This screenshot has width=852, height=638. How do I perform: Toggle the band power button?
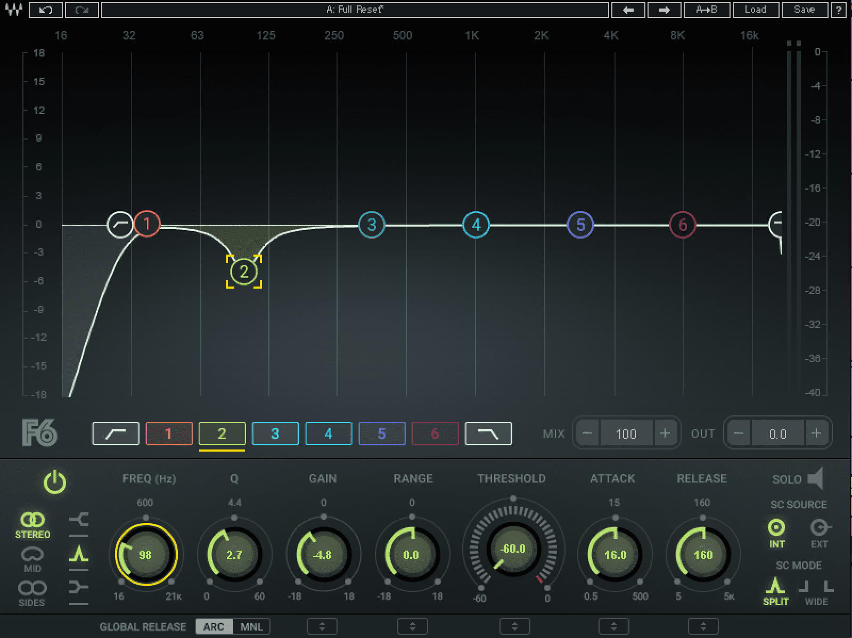click(55, 482)
